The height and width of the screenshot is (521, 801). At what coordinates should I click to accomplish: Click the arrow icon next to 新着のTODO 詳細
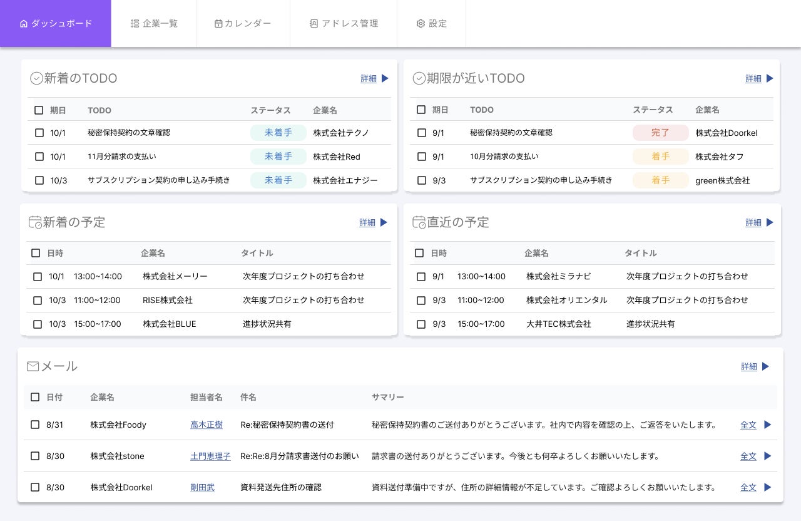[x=385, y=78]
